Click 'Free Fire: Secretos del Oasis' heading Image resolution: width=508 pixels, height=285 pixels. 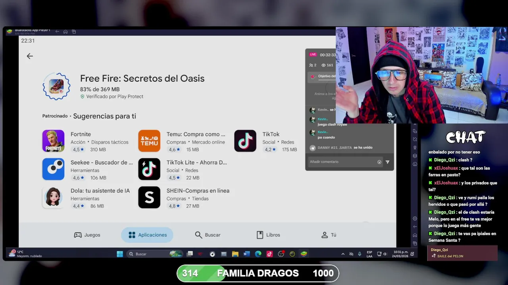pyautogui.click(x=142, y=78)
